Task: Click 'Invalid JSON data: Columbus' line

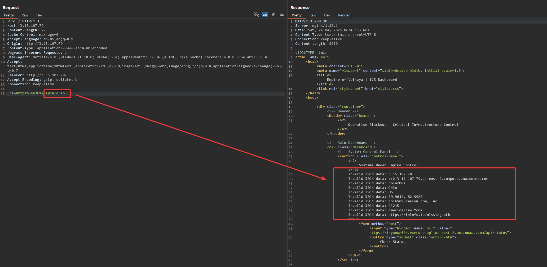Action: pos(377,183)
